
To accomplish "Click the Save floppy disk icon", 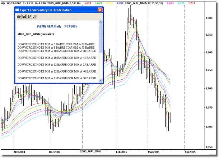I will [x=24, y=16].
